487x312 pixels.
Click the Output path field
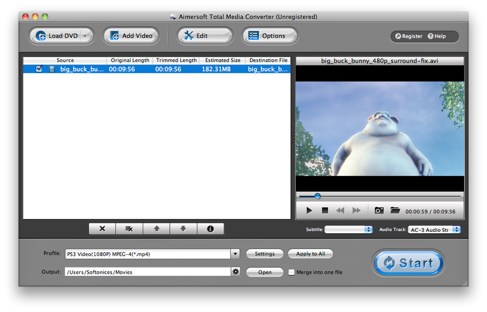[148, 272]
